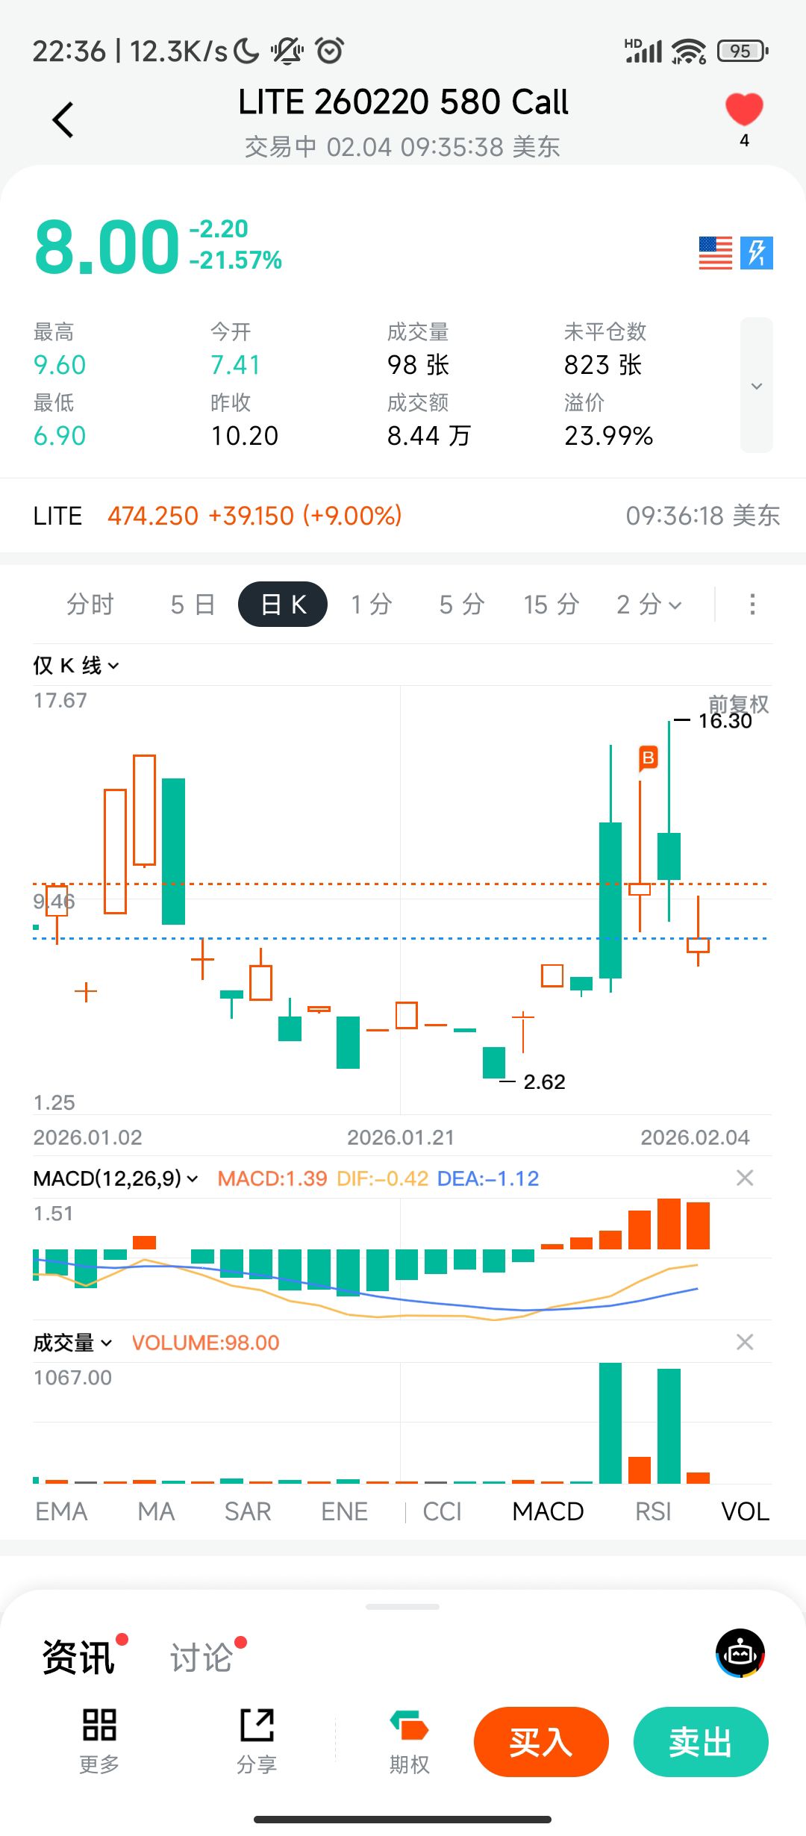This screenshot has width=806, height=1836.
Task: Open the AI robot assistant icon
Action: click(x=740, y=1653)
